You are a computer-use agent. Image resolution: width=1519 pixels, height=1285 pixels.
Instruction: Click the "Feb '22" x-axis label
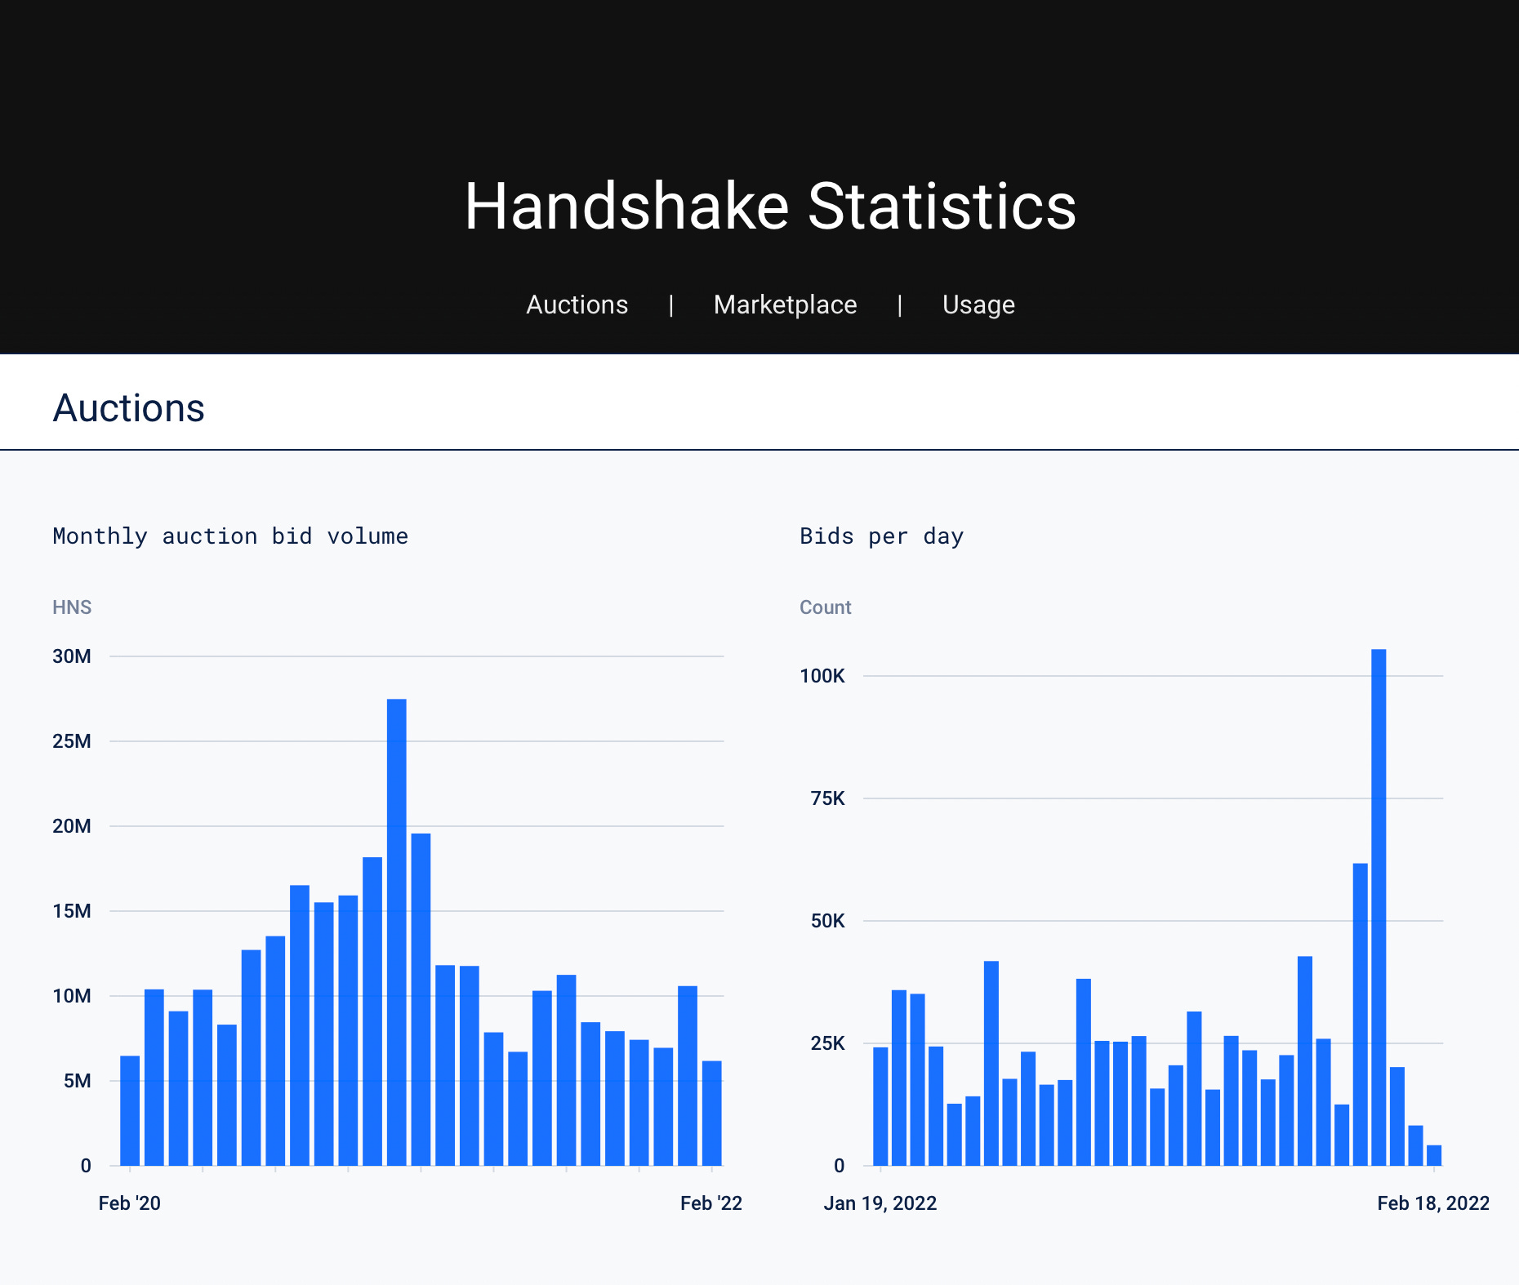pos(711,1203)
